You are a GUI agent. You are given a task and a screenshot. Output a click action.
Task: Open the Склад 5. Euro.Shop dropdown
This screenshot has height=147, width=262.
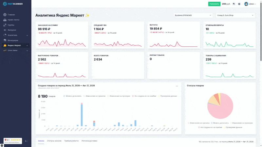coord(235,15)
